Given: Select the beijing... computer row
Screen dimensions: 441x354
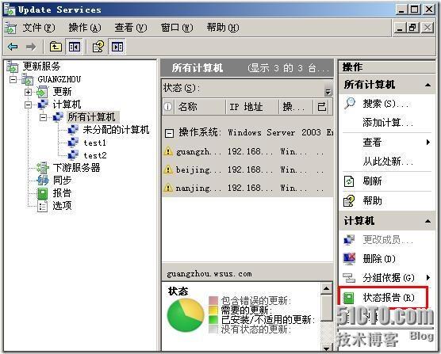Looking at the screenshot, I should [247, 170].
